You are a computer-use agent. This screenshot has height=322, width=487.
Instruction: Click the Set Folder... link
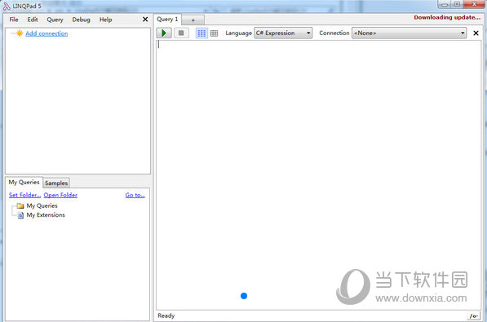24,195
